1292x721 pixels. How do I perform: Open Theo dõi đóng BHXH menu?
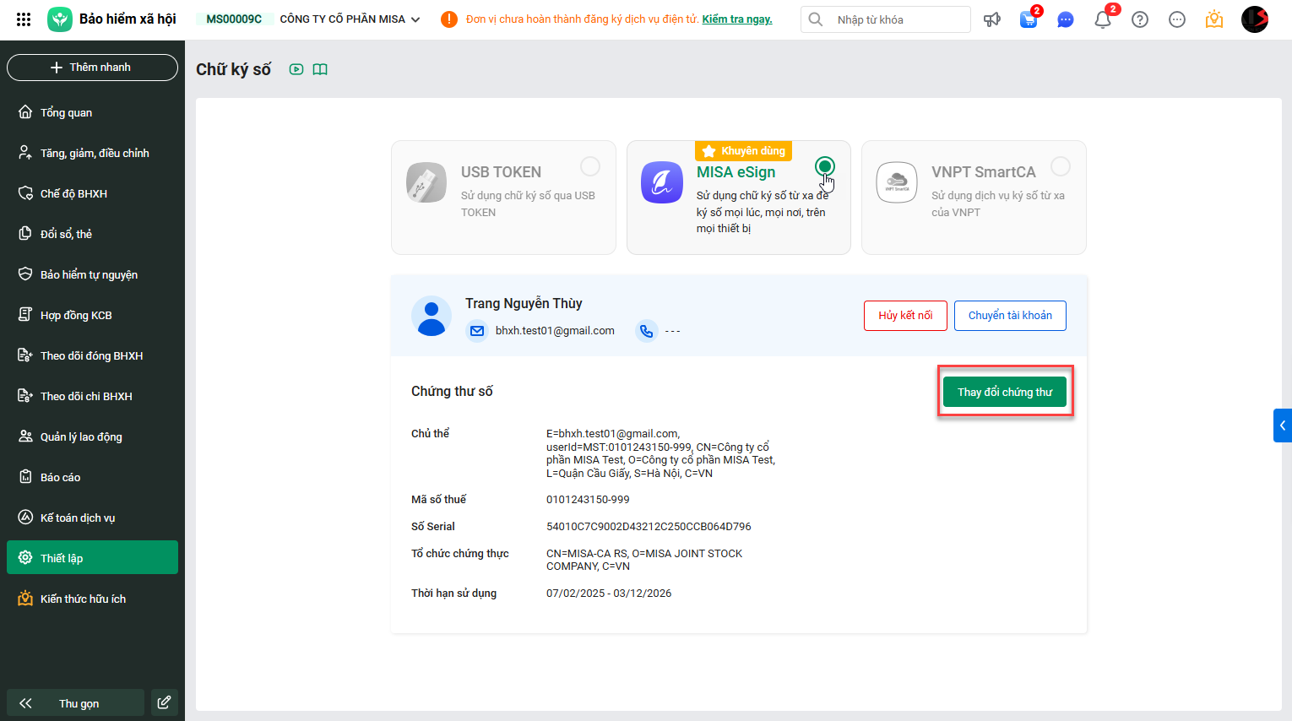click(92, 355)
